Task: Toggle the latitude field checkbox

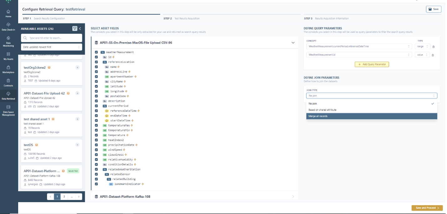Action: [96, 86]
